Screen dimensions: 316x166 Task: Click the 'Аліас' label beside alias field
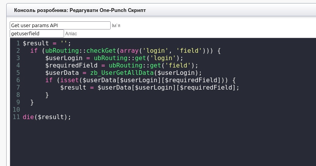(71, 34)
